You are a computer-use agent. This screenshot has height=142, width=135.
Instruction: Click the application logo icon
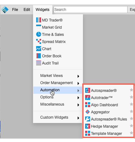pos(5,10)
